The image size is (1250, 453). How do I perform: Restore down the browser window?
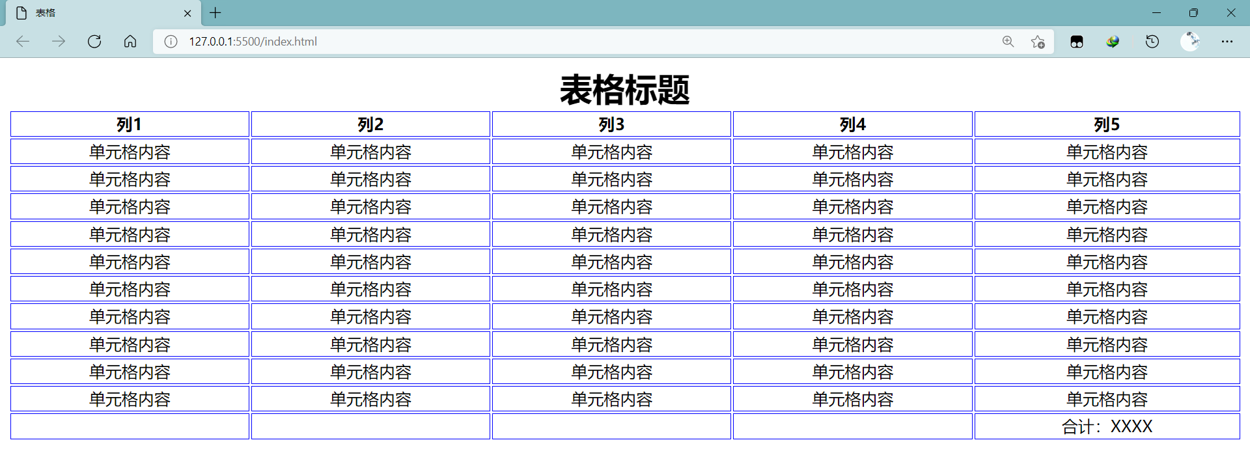[1193, 12]
